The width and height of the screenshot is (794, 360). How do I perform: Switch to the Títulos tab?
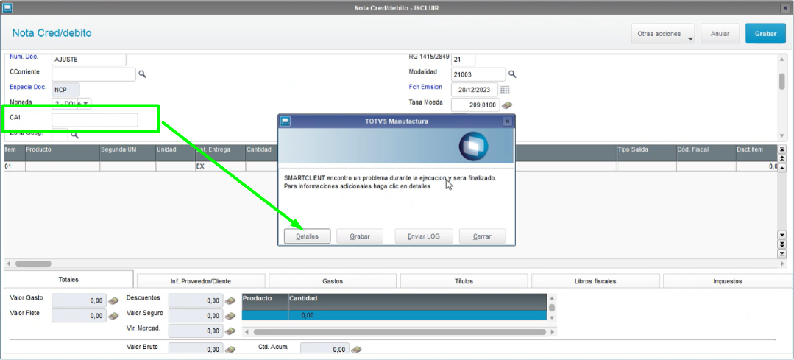464,281
